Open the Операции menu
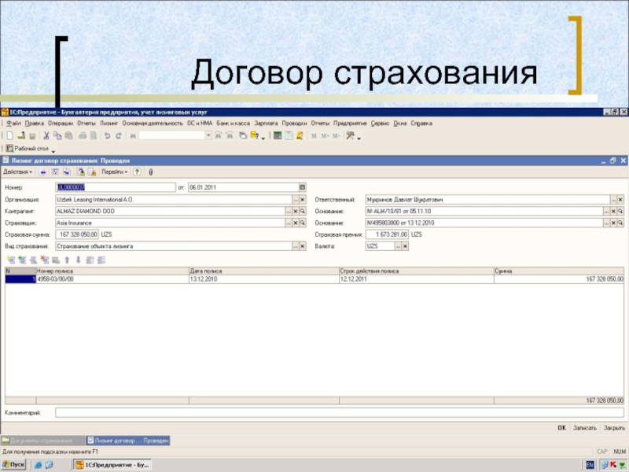 pos(61,124)
